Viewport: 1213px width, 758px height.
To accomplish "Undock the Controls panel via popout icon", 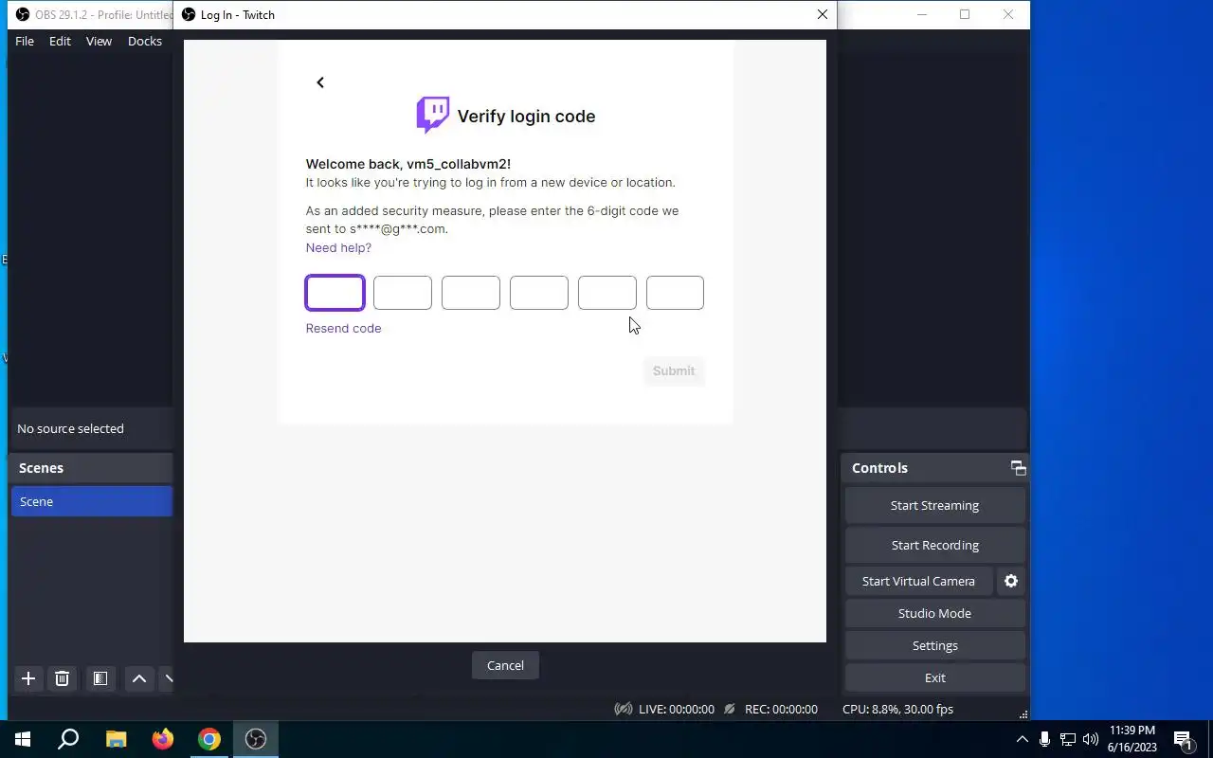I will tap(1018, 468).
